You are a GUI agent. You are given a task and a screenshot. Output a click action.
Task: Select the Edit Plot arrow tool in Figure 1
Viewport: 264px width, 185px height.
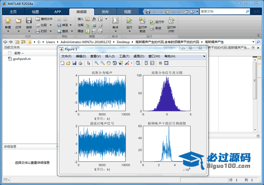[x=89, y=63]
